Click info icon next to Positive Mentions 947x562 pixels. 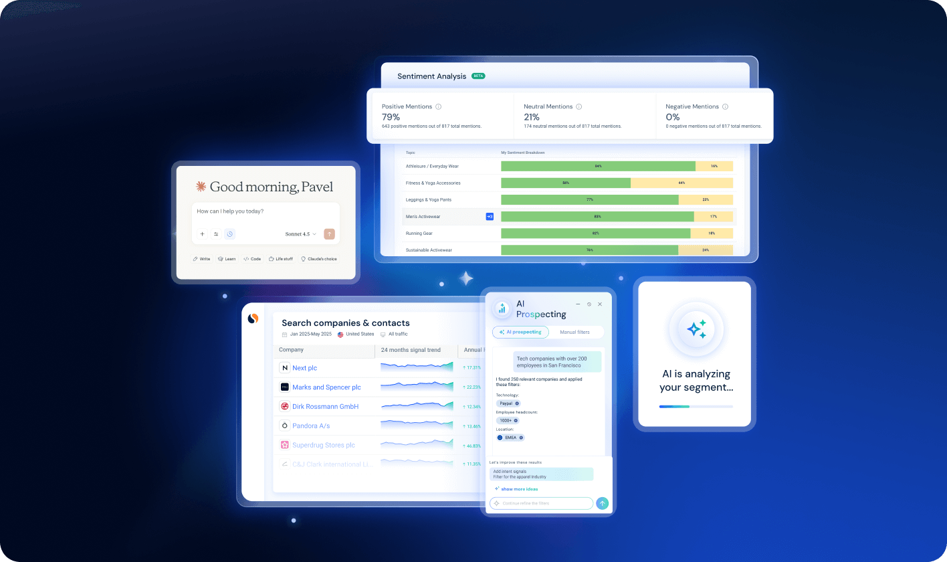(439, 106)
